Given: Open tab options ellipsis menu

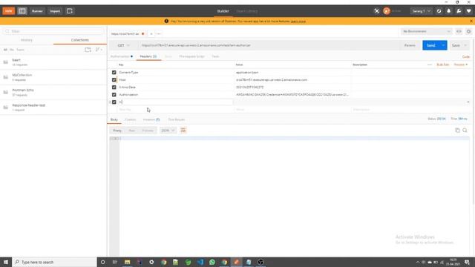Looking at the screenshot, I should [x=158, y=34].
